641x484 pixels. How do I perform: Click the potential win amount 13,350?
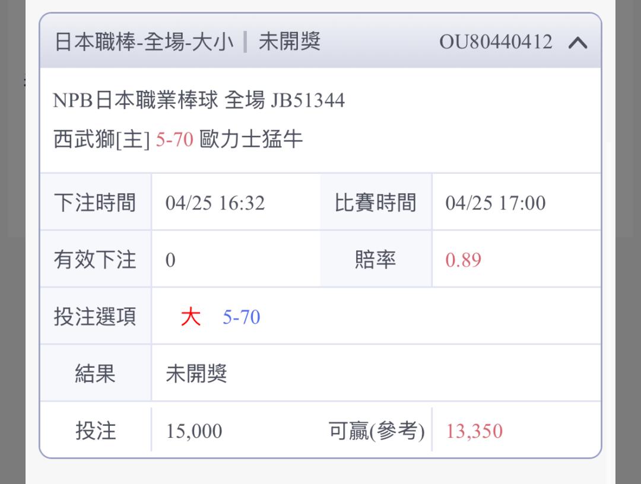pyautogui.click(x=474, y=431)
